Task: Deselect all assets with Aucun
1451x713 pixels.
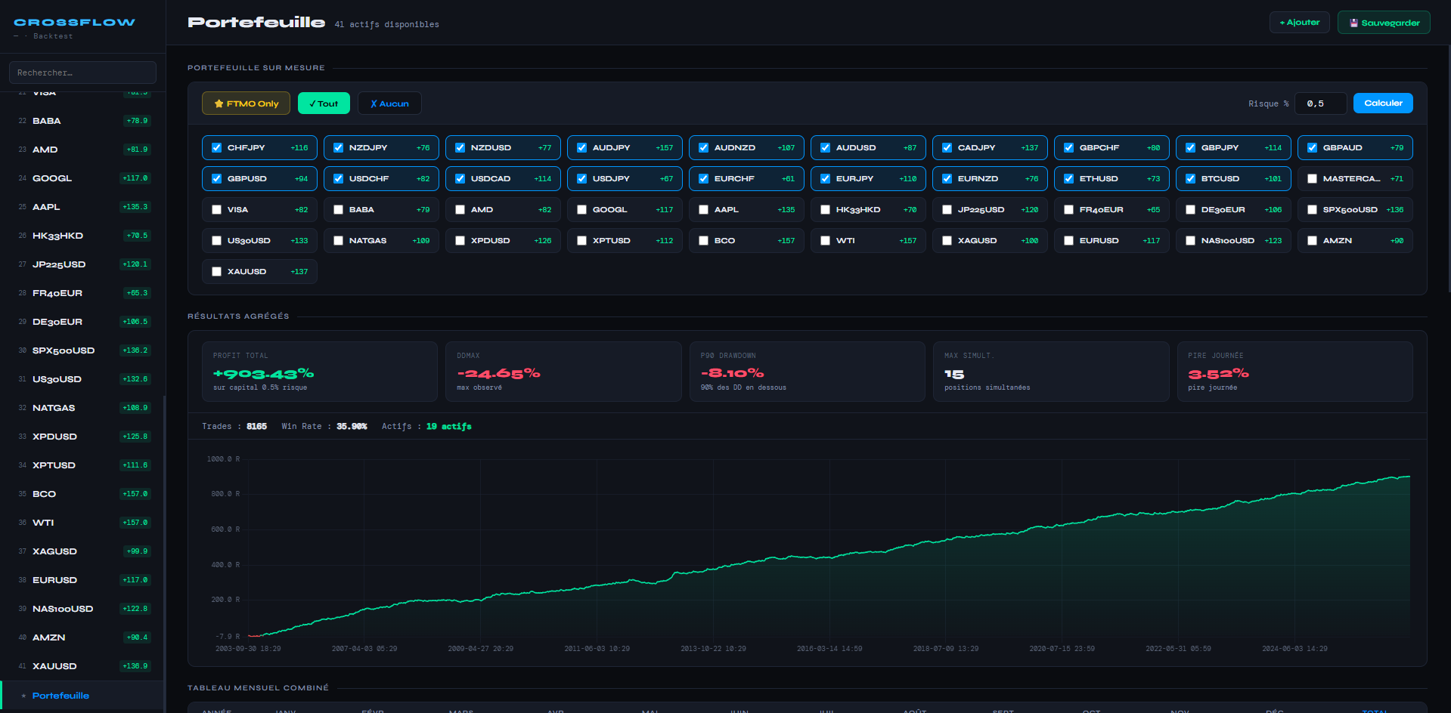Action: [x=389, y=103]
